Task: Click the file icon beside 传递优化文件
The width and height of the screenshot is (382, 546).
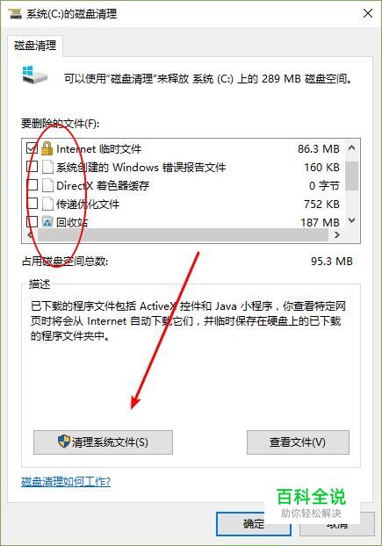Action: pyautogui.click(x=47, y=204)
